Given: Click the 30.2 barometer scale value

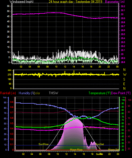Looking at the screenshot, I should pos(123,6).
